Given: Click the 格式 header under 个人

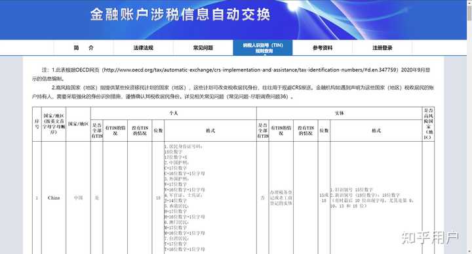Looking at the screenshot, I should (210, 131).
